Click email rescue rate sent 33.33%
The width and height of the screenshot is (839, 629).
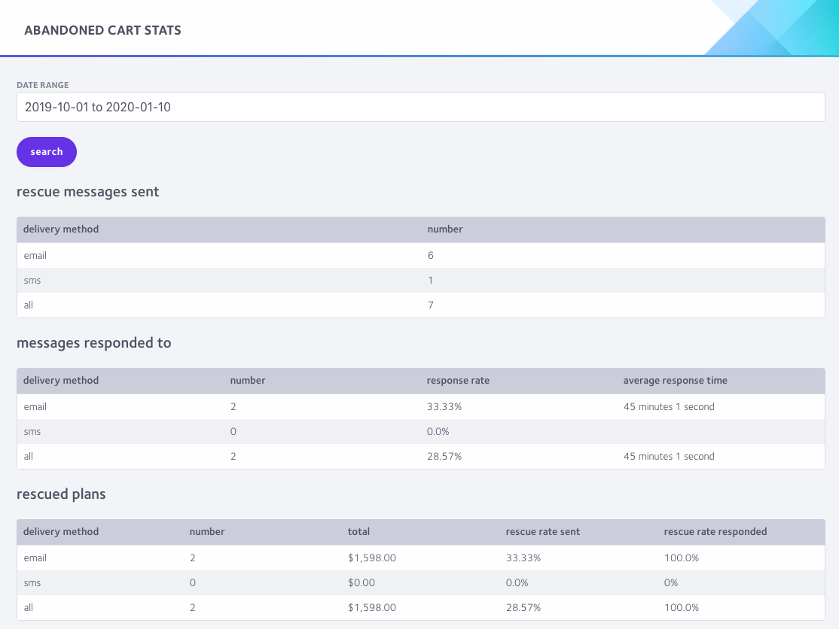[523, 558]
